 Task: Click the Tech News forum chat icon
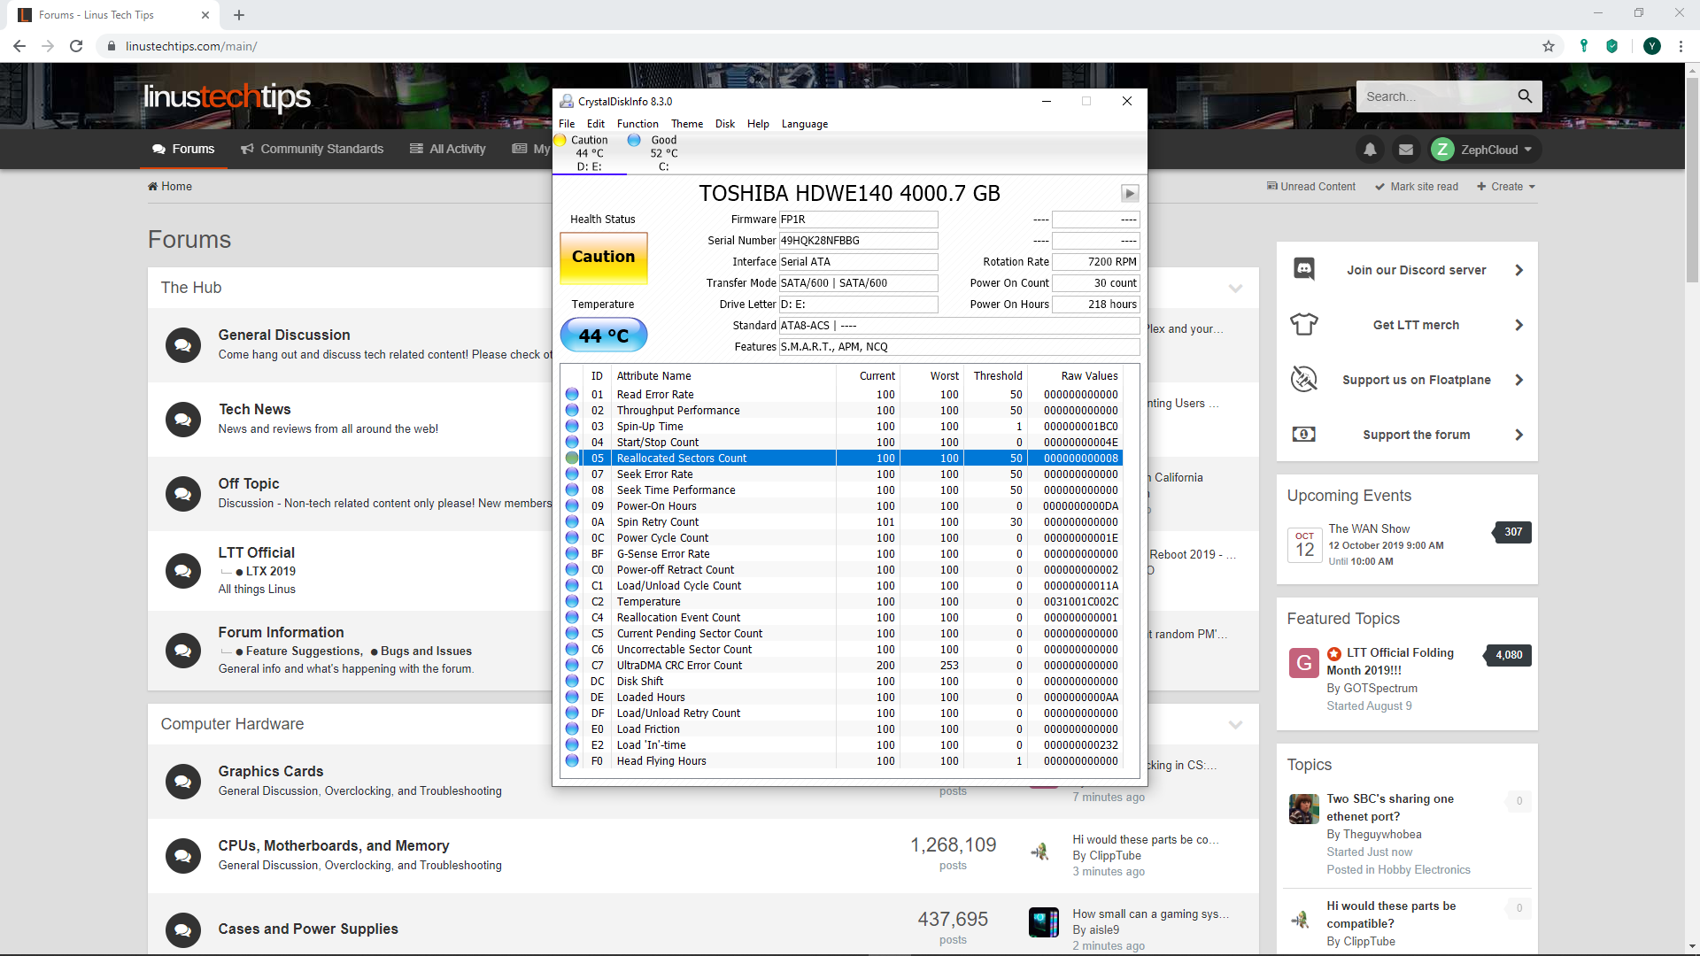point(183,419)
